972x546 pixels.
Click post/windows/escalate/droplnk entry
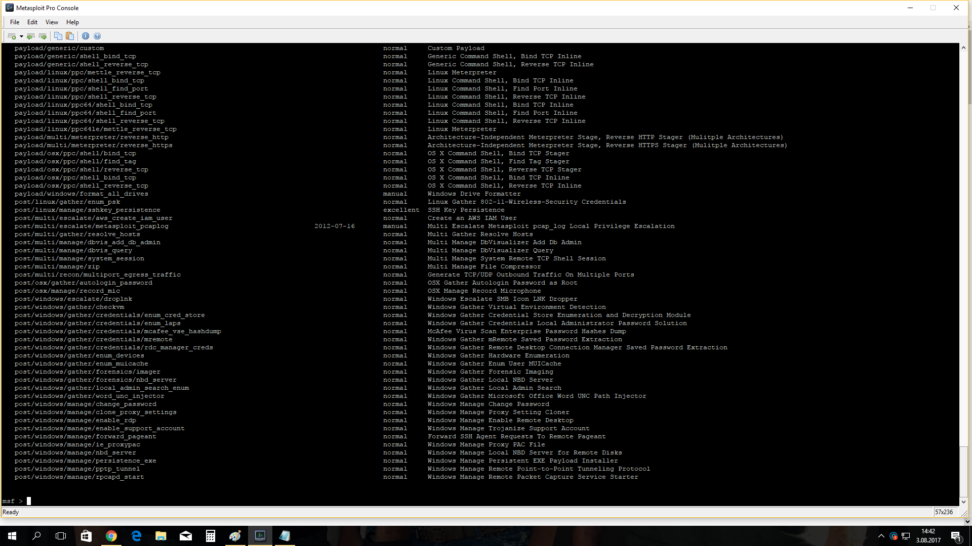click(73, 299)
